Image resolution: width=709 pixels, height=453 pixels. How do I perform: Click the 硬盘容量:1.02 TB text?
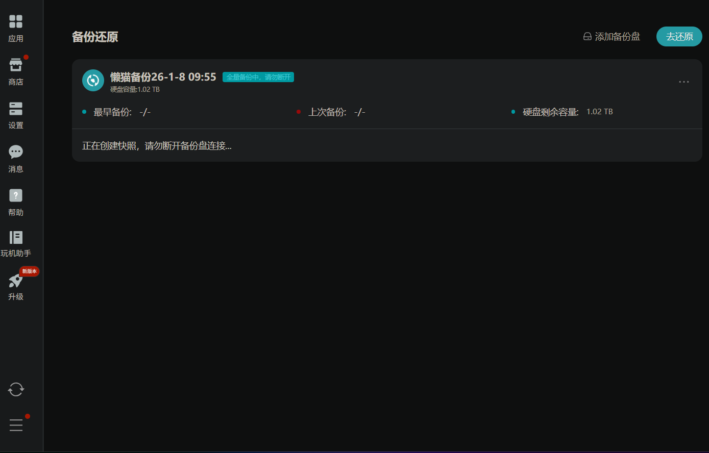coord(135,89)
